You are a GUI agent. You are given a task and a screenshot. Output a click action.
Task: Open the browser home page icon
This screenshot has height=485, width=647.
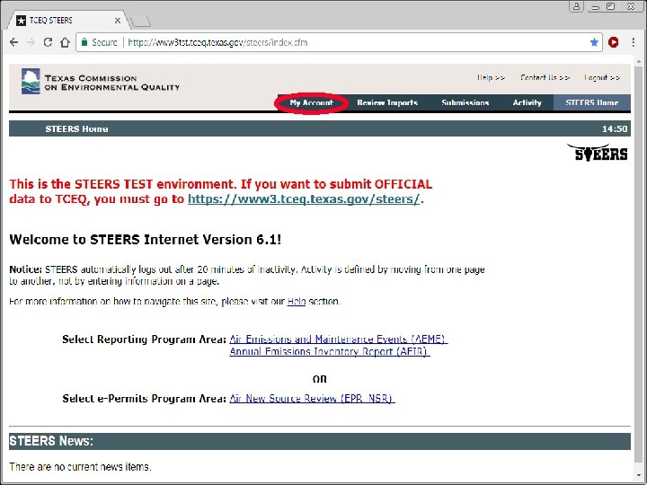[x=65, y=42]
